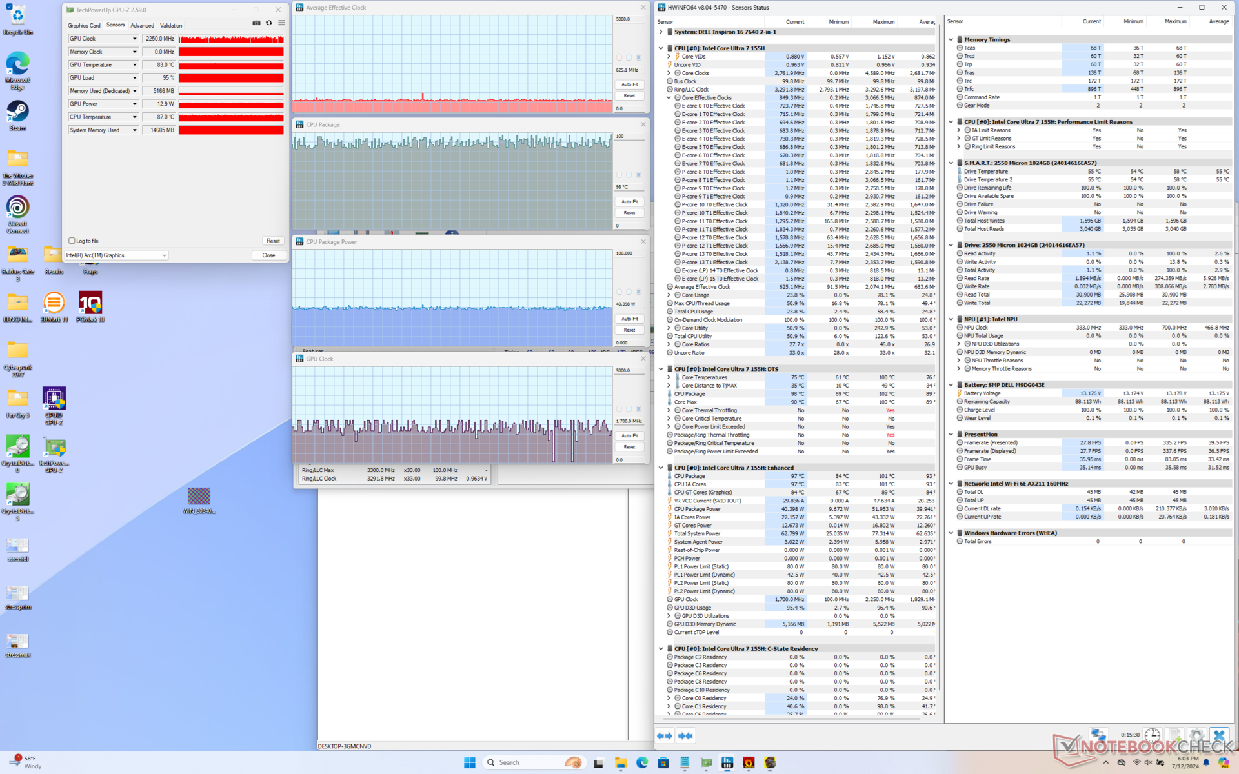Switch to the Graphics Card tab
The image size is (1239, 774).
point(84,26)
